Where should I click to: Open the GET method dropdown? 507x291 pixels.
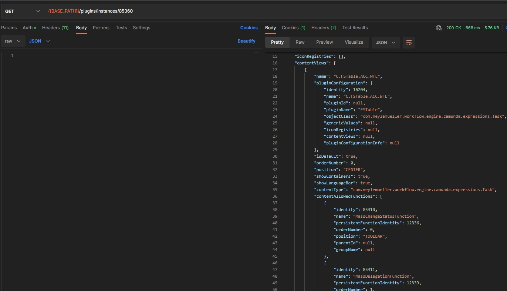pyautogui.click(x=22, y=11)
